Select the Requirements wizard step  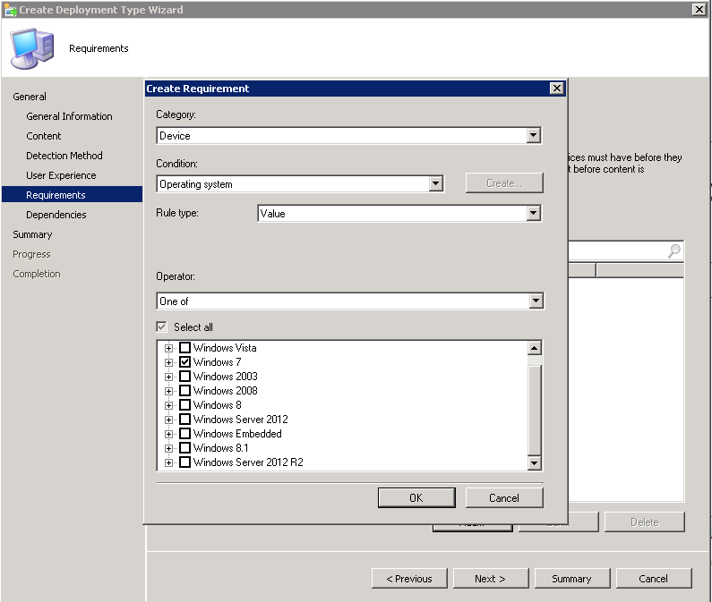(x=72, y=195)
